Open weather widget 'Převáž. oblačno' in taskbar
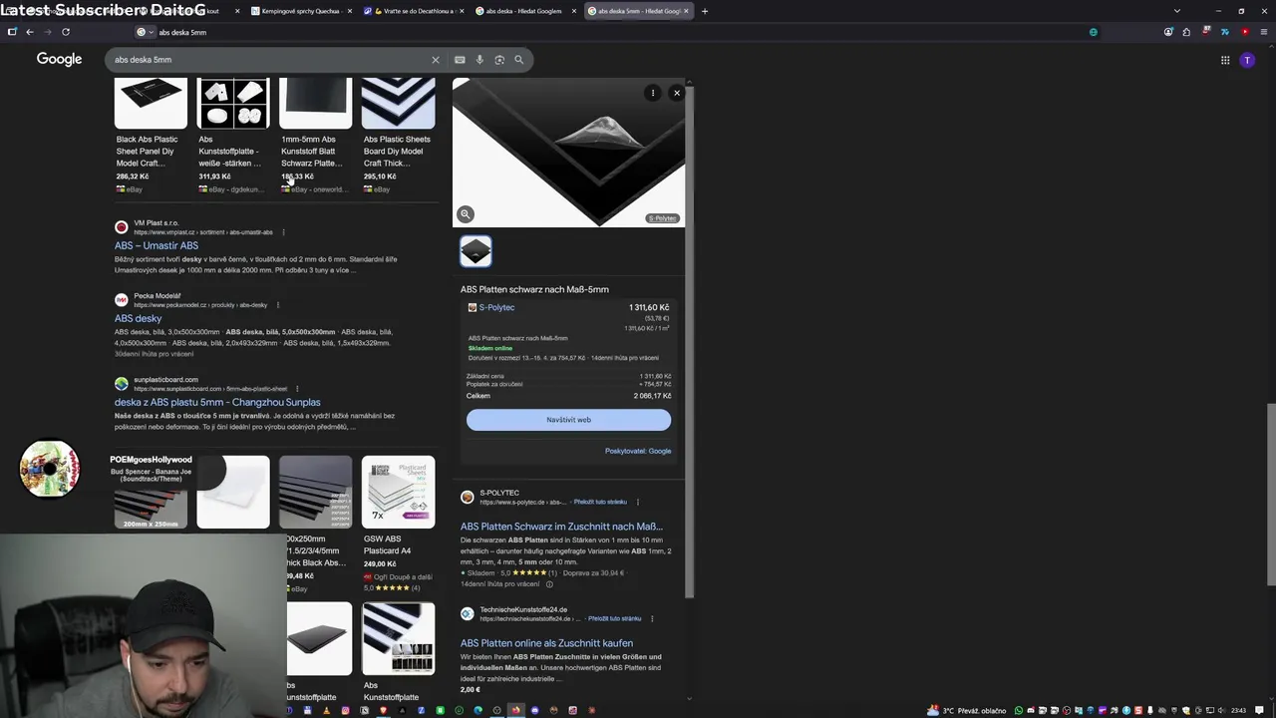The width and height of the screenshot is (1276, 718). click(x=968, y=710)
